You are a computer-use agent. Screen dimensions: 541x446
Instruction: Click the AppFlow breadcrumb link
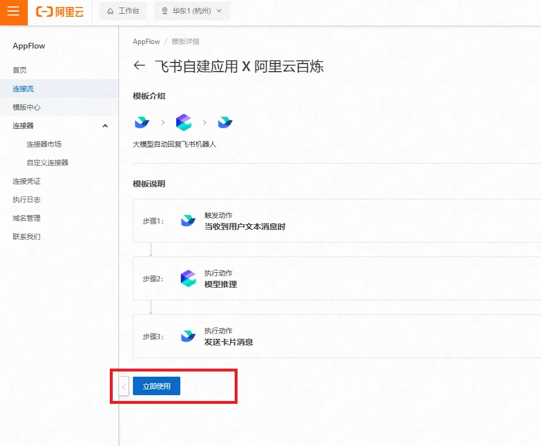point(146,42)
